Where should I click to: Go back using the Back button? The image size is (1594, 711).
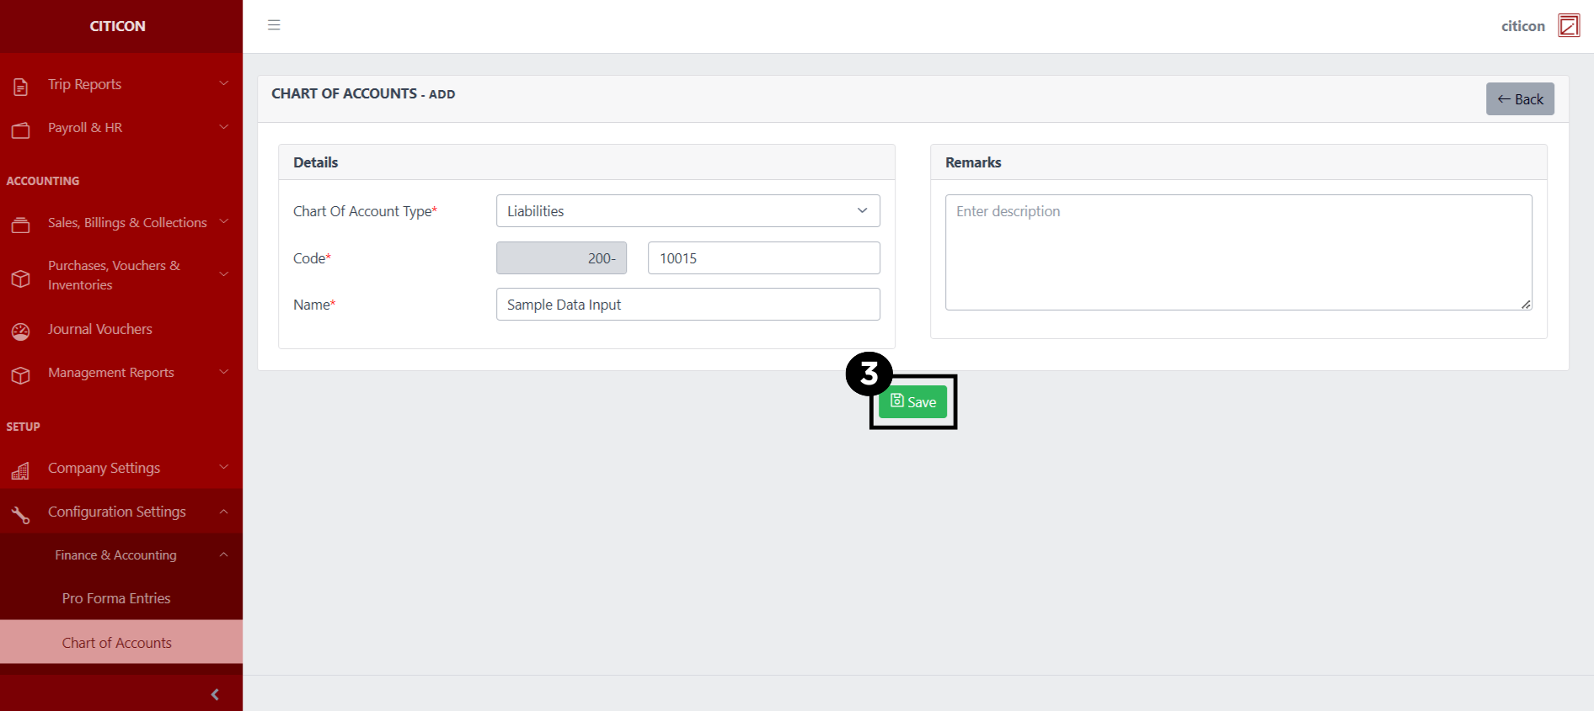[x=1519, y=99]
